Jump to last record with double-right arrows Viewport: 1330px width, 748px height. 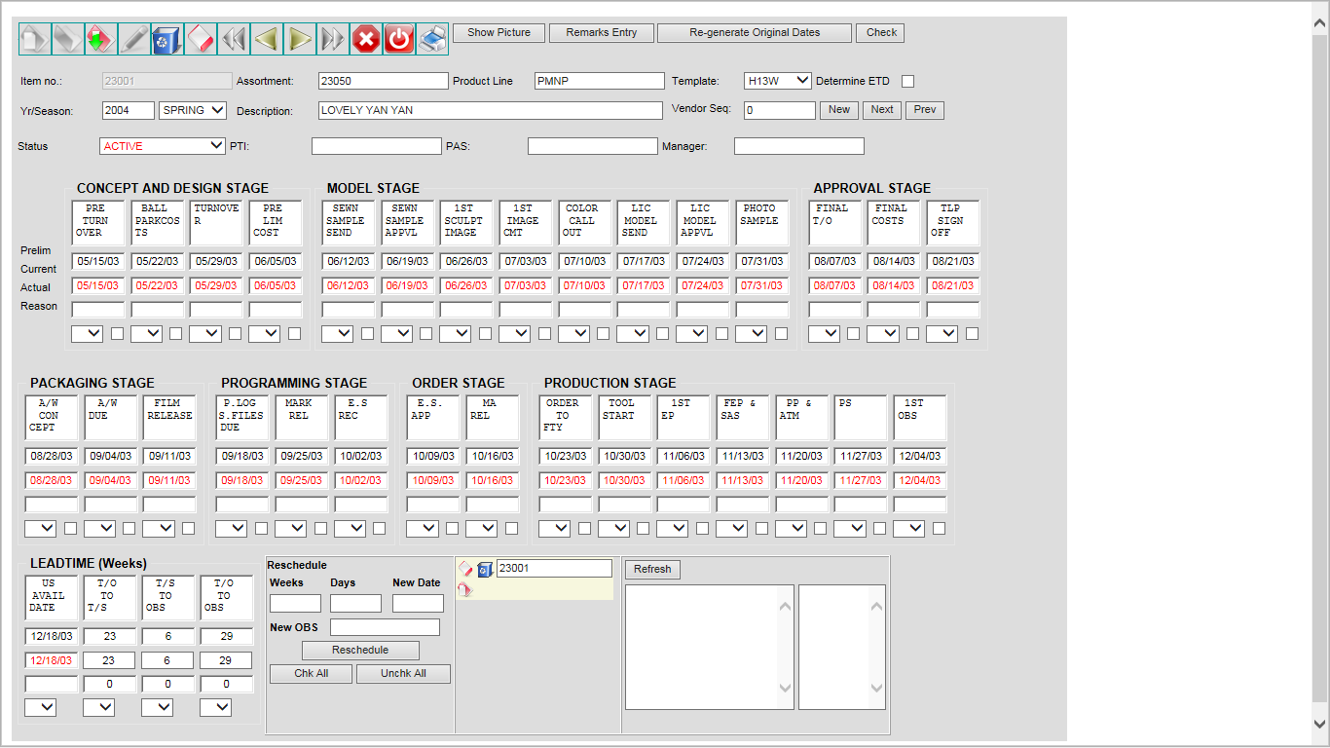333,39
